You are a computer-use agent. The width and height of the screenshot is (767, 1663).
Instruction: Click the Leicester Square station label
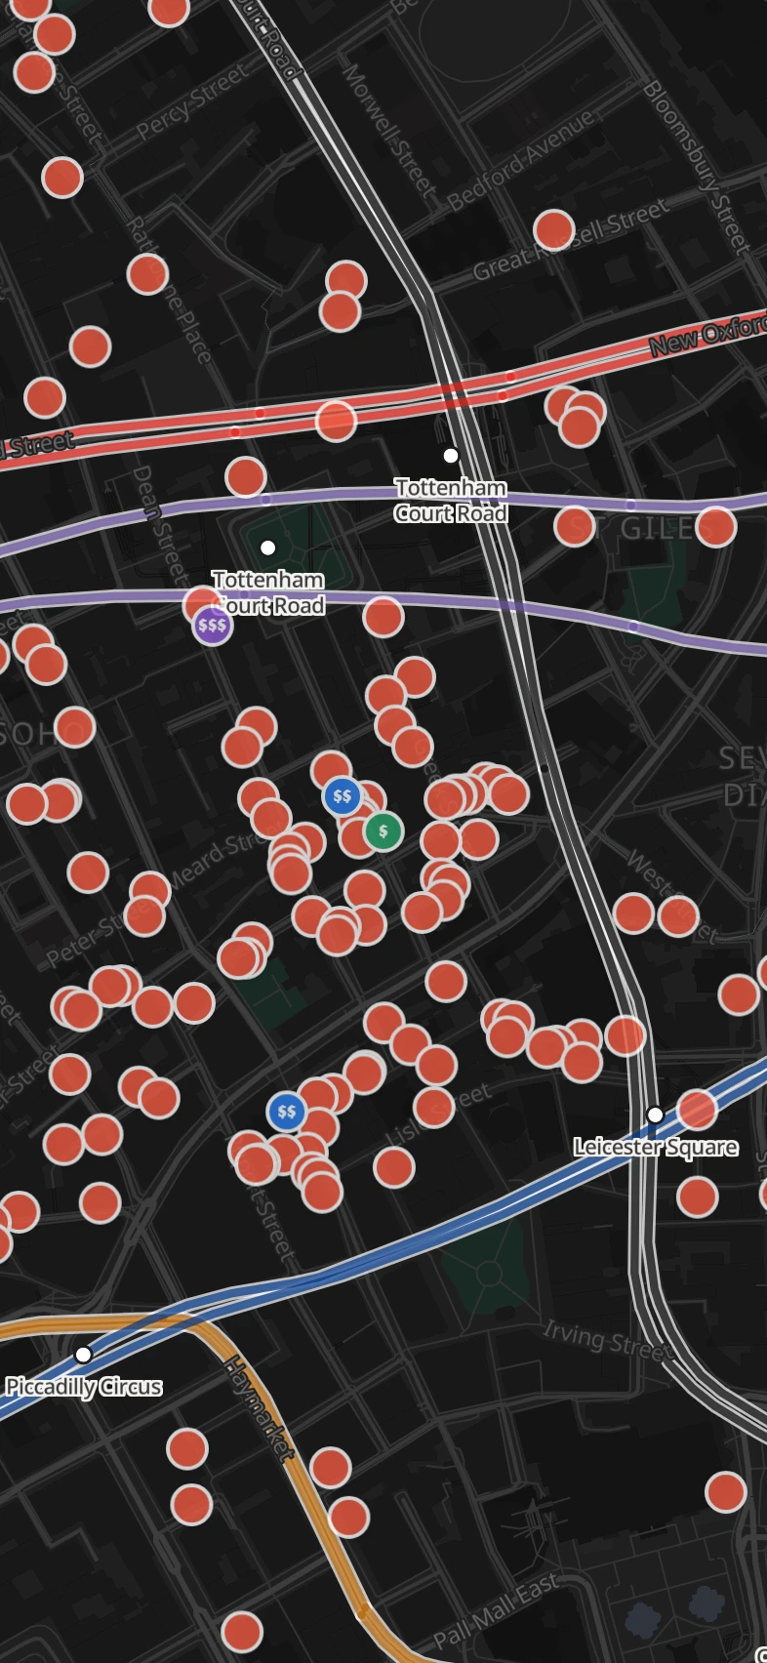[655, 1147]
